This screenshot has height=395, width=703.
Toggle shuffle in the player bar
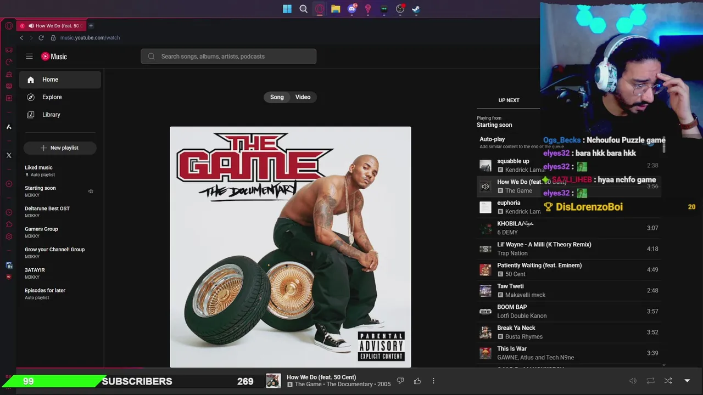[668, 381]
